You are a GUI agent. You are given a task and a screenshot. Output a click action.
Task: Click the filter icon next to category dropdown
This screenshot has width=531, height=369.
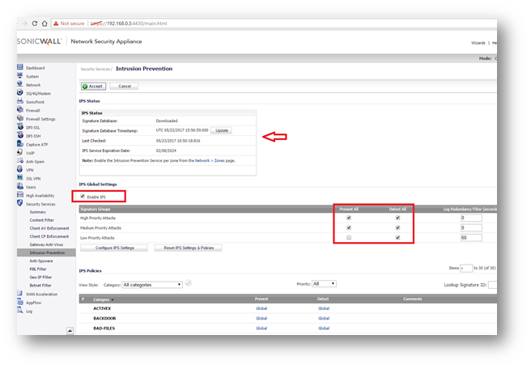(189, 283)
